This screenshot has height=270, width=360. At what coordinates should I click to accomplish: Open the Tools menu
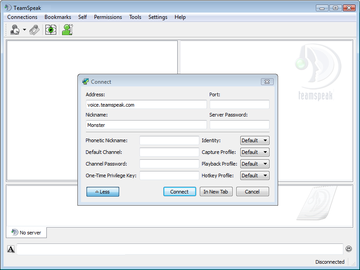(x=135, y=17)
